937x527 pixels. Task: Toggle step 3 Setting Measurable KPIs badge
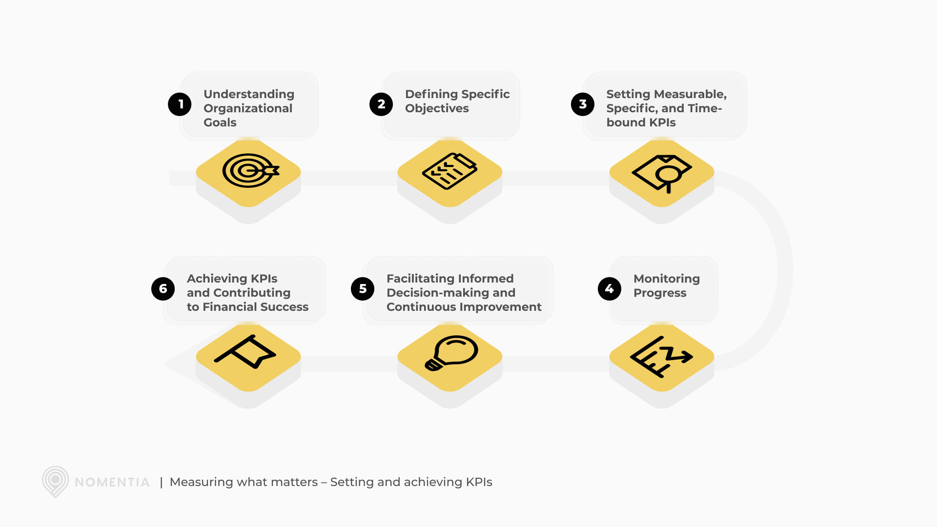coord(582,103)
